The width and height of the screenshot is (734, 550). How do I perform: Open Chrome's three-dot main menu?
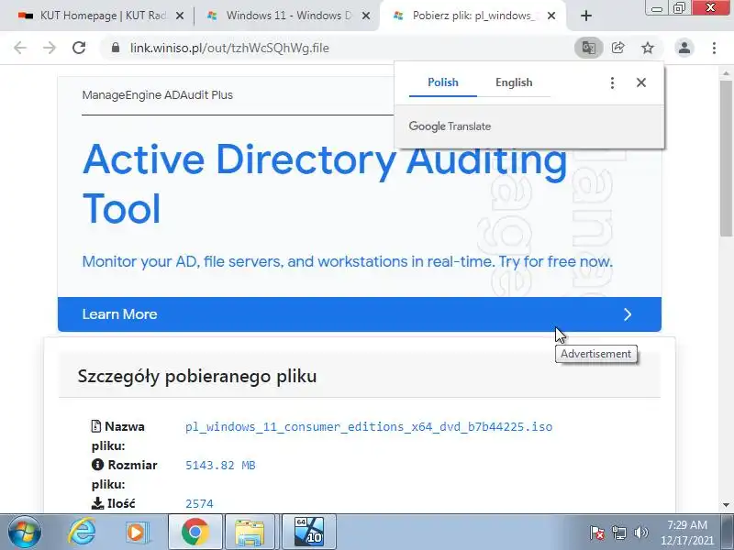[714, 48]
